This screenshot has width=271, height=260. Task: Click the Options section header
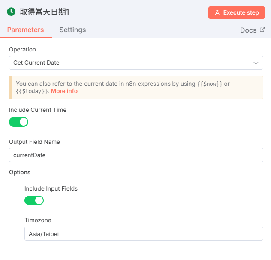click(x=20, y=172)
